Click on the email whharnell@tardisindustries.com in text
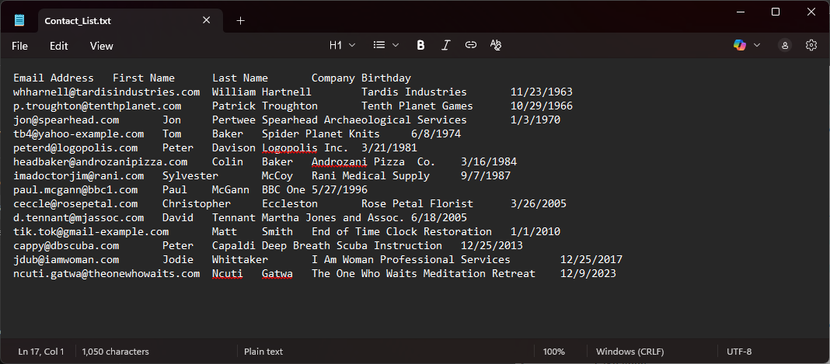The width and height of the screenshot is (830, 364). [x=106, y=92]
